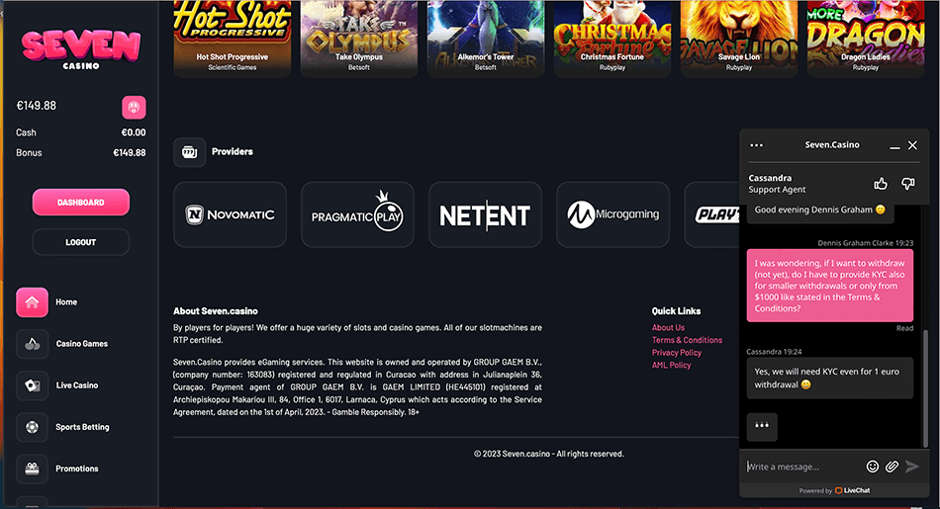The height and width of the screenshot is (509, 940).
Task: Click the Bonus balance row label
Action: [x=29, y=152]
